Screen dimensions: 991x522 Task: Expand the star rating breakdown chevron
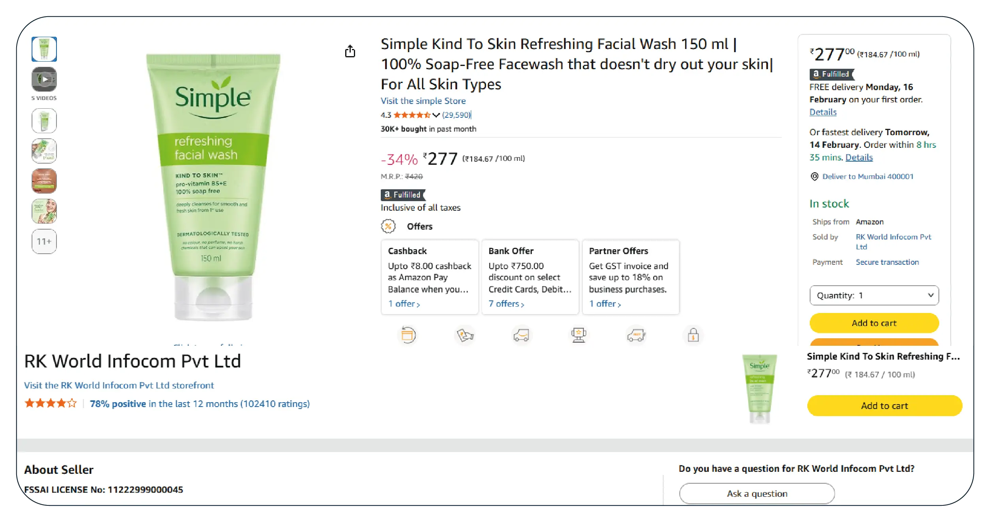[x=436, y=115]
